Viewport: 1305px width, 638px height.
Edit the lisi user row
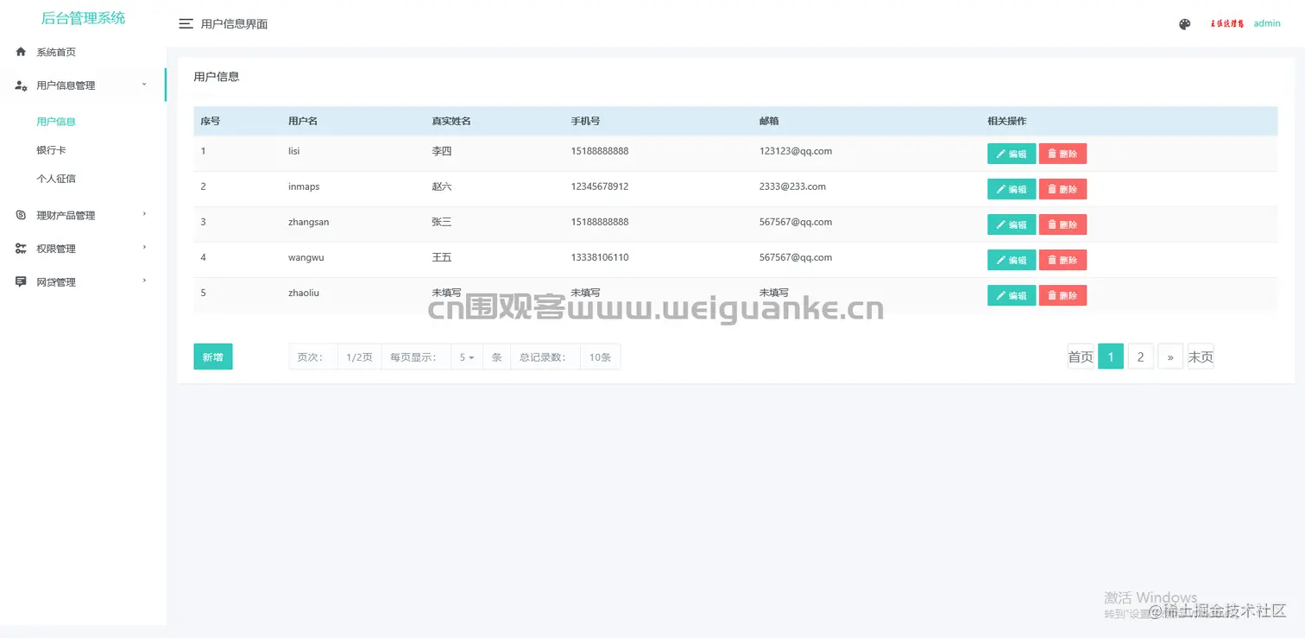click(x=1012, y=154)
